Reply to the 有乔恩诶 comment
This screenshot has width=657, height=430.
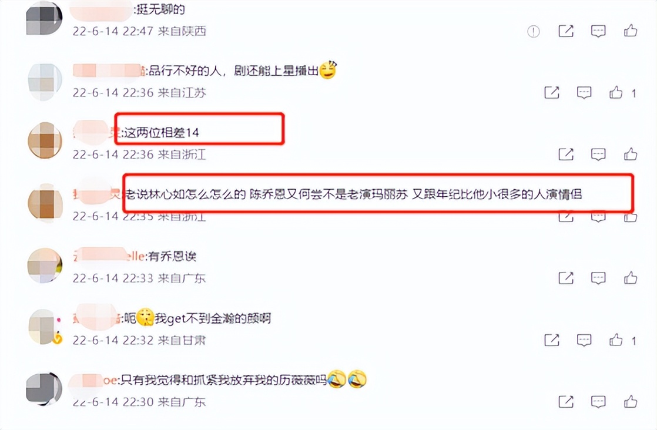pyautogui.click(x=598, y=278)
